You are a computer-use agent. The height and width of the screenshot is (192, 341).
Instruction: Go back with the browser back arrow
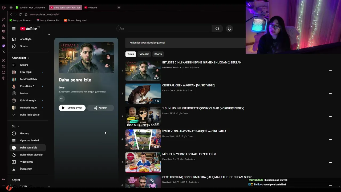tap(11, 14)
